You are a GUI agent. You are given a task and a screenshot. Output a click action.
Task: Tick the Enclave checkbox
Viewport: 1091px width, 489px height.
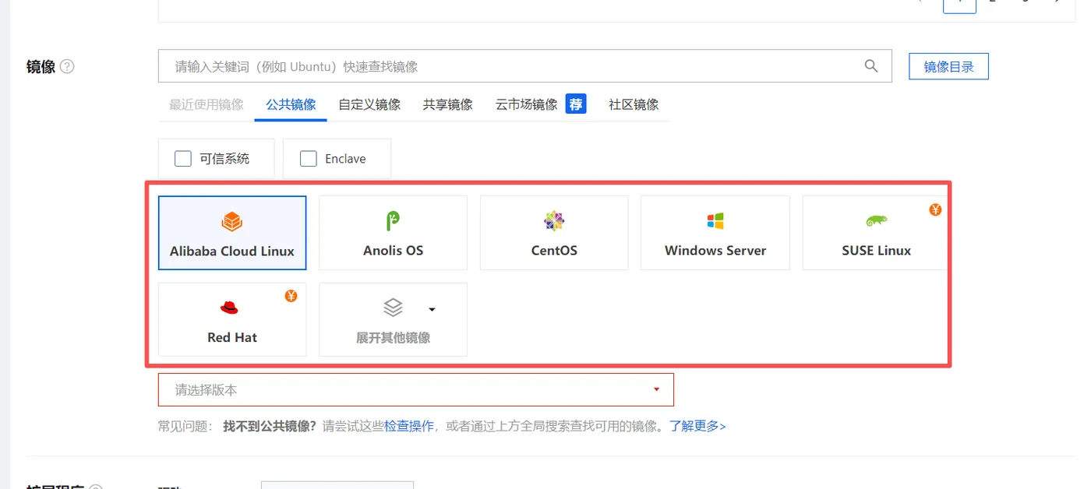pyautogui.click(x=309, y=159)
